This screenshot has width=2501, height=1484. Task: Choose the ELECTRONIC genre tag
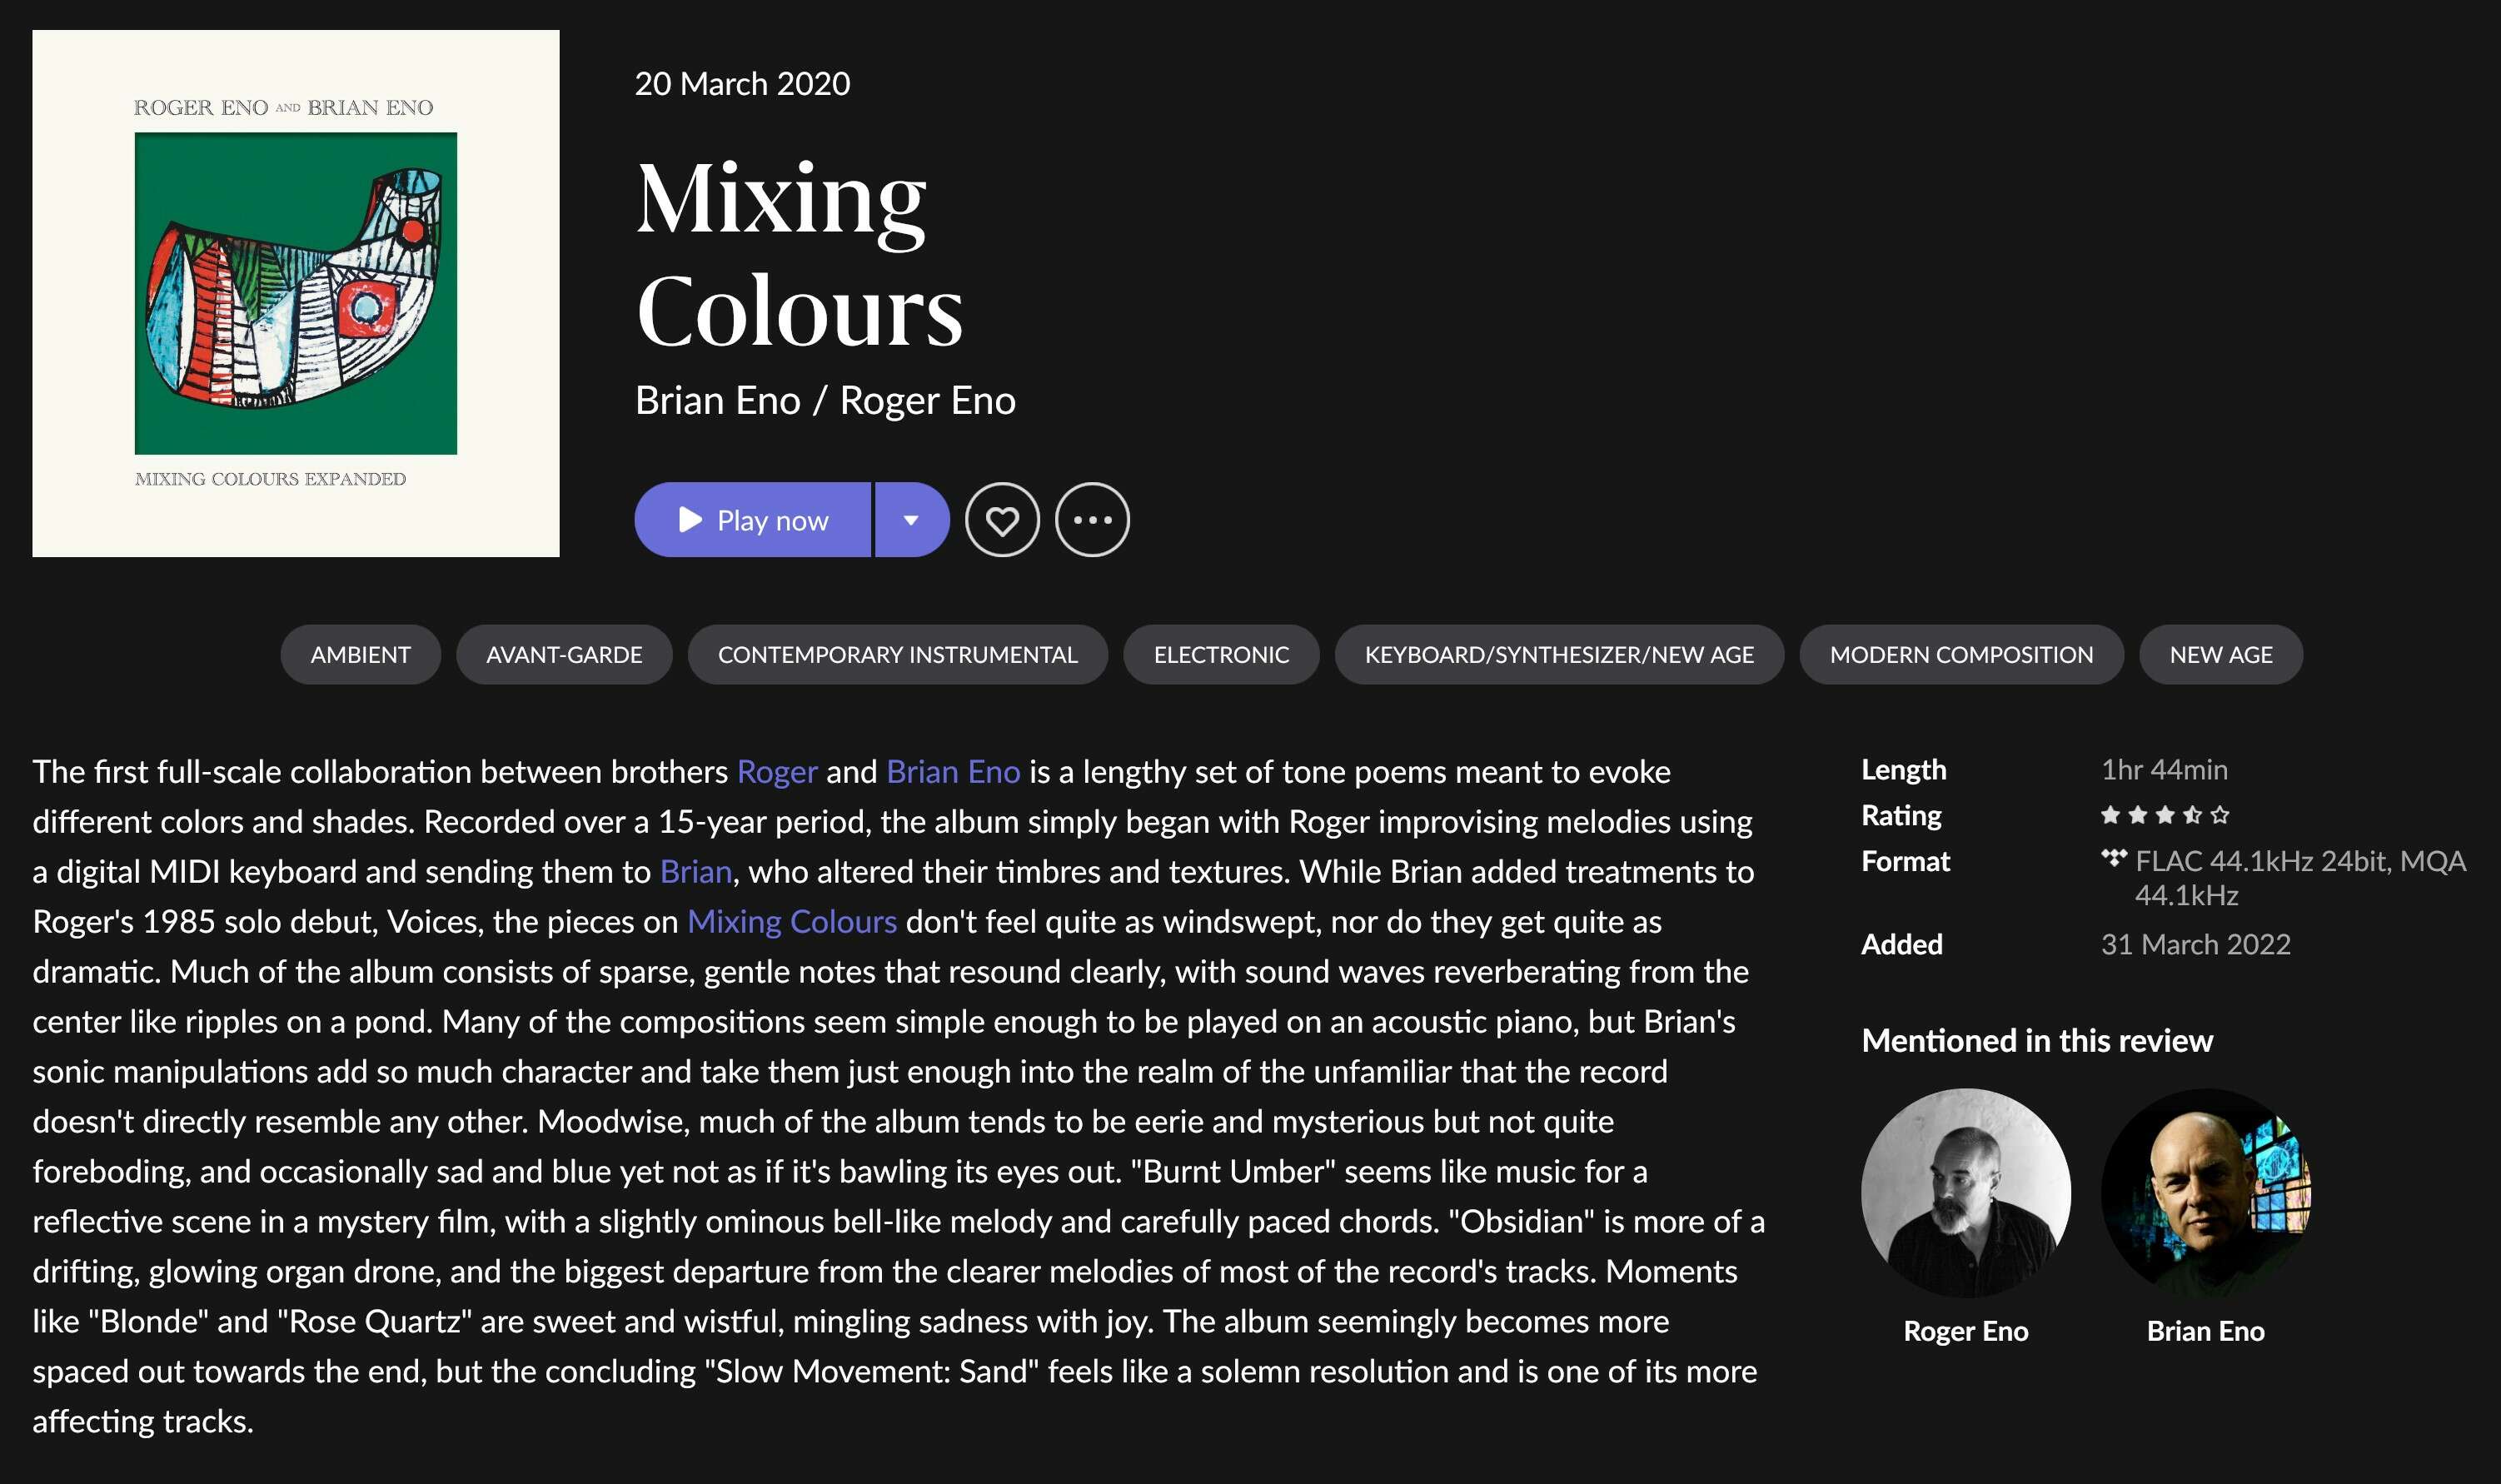(1221, 655)
